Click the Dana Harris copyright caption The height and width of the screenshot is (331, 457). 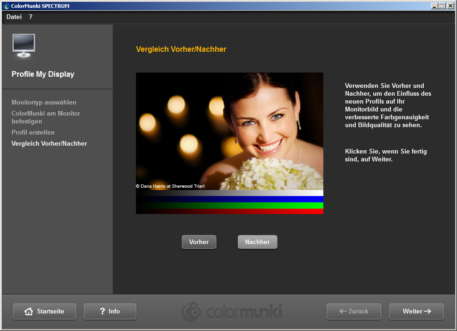point(170,186)
